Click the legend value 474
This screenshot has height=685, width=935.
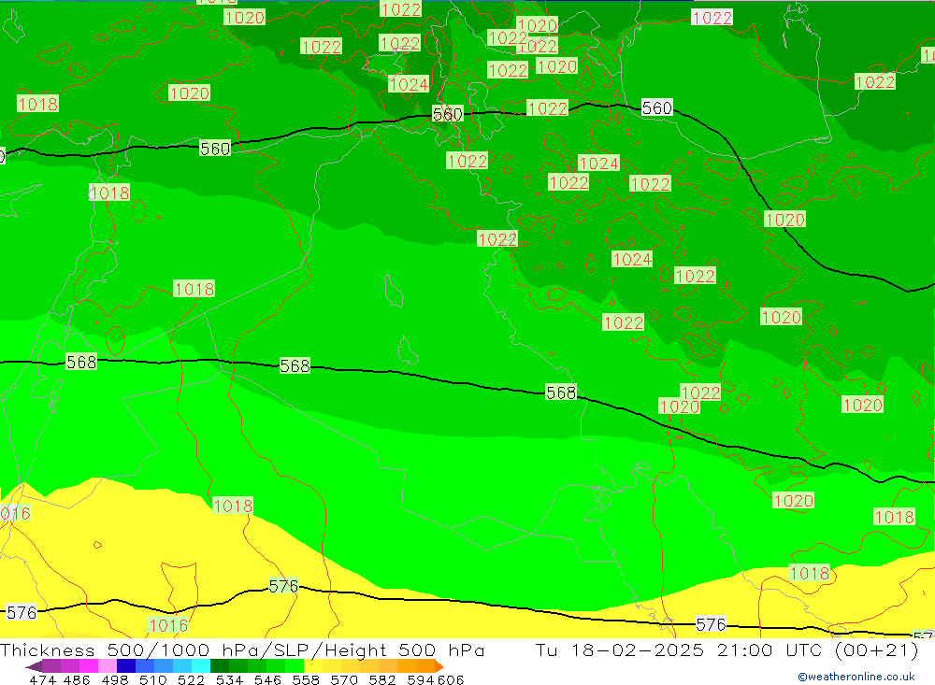coord(43,679)
